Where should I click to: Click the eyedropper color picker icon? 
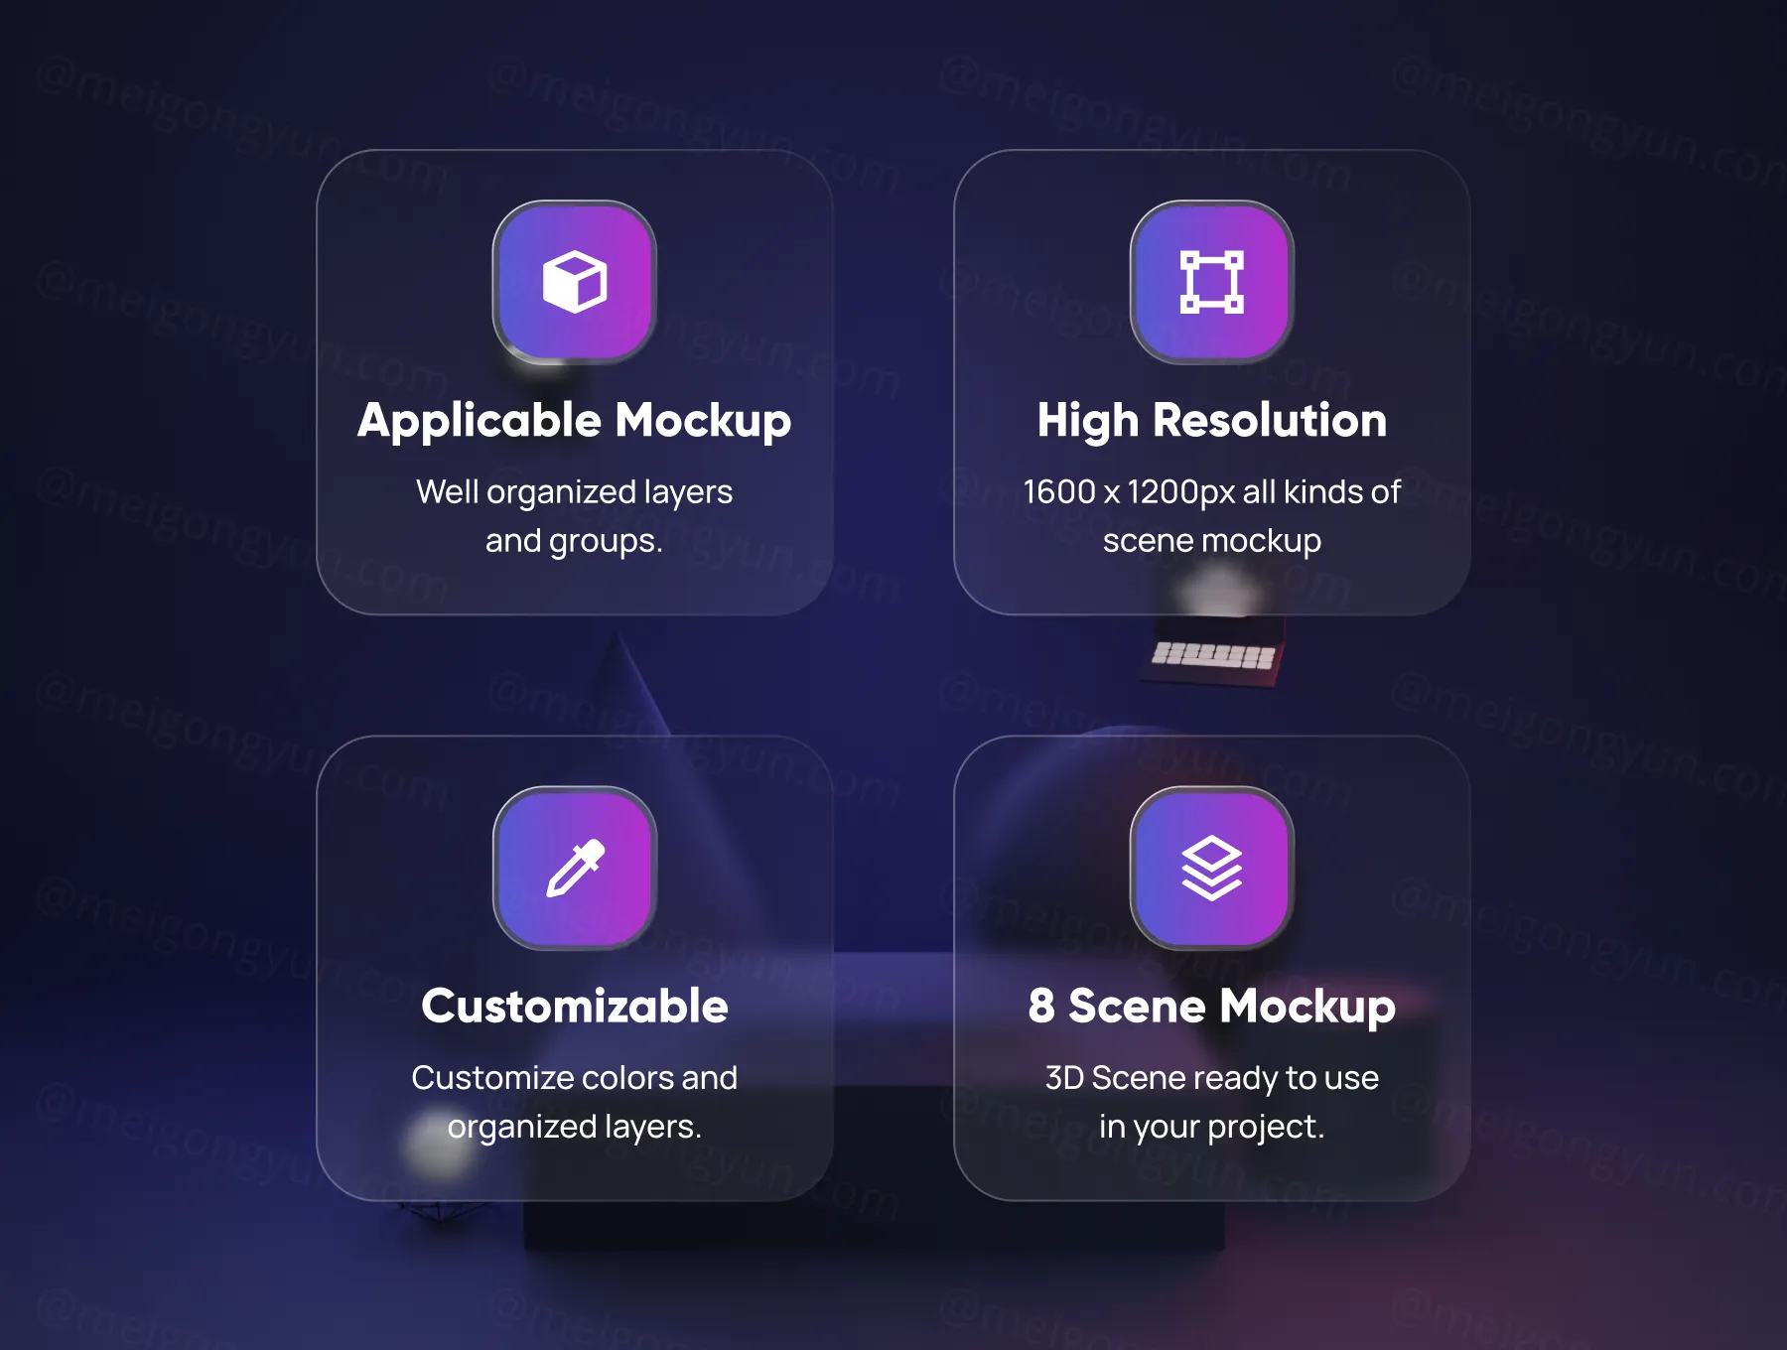coord(574,868)
